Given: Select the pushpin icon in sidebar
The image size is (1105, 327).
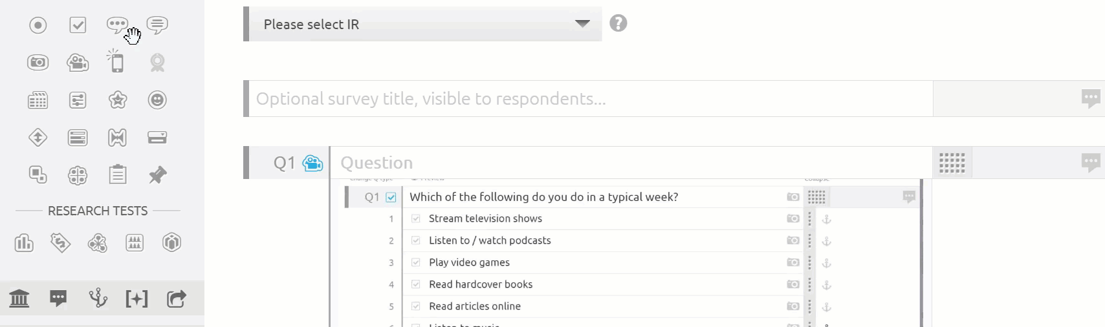Looking at the screenshot, I should [157, 175].
